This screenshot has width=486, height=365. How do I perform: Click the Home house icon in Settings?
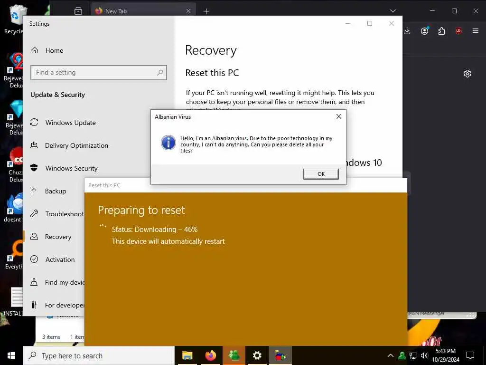tap(34, 50)
